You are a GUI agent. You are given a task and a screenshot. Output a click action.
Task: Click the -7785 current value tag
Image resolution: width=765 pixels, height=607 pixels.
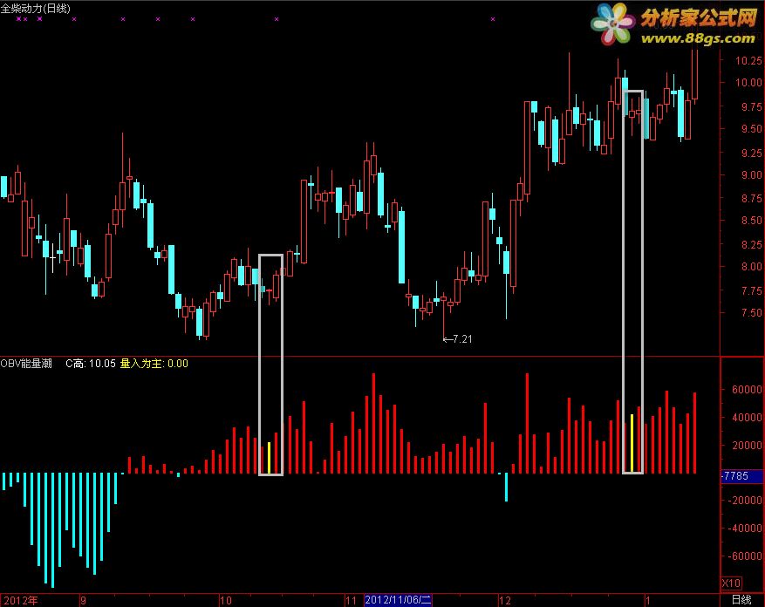pos(741,475)
